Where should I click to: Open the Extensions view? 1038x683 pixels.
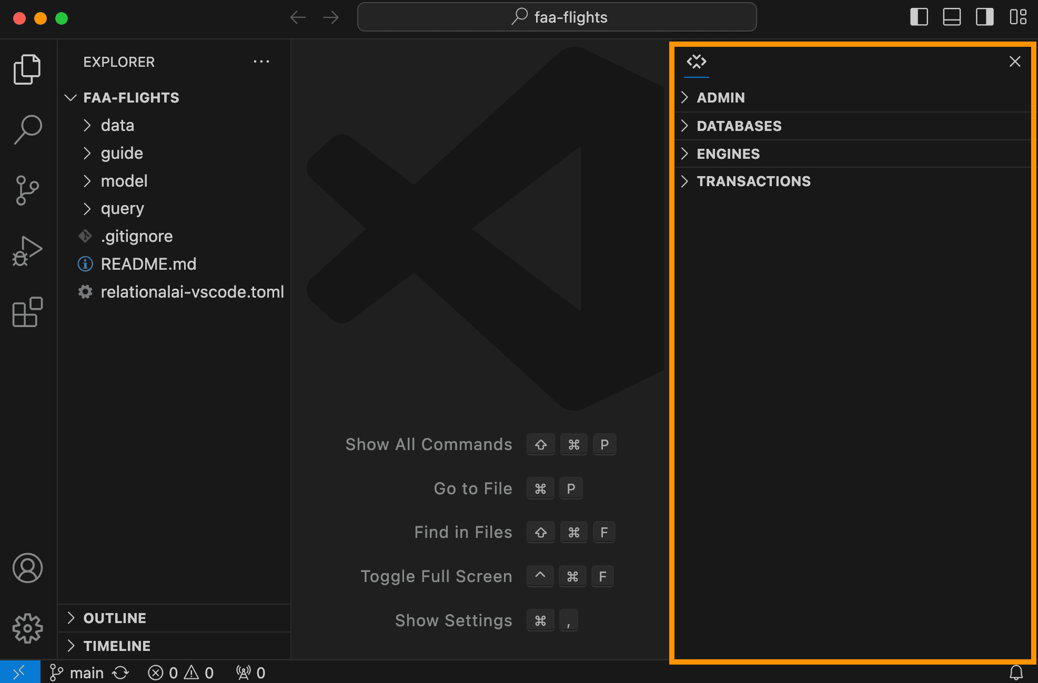pyautogui.click(x=27, y=312)
